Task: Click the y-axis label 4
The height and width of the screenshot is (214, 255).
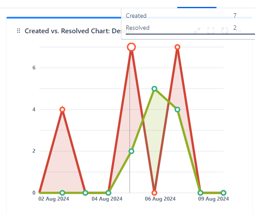Action: 34,110
